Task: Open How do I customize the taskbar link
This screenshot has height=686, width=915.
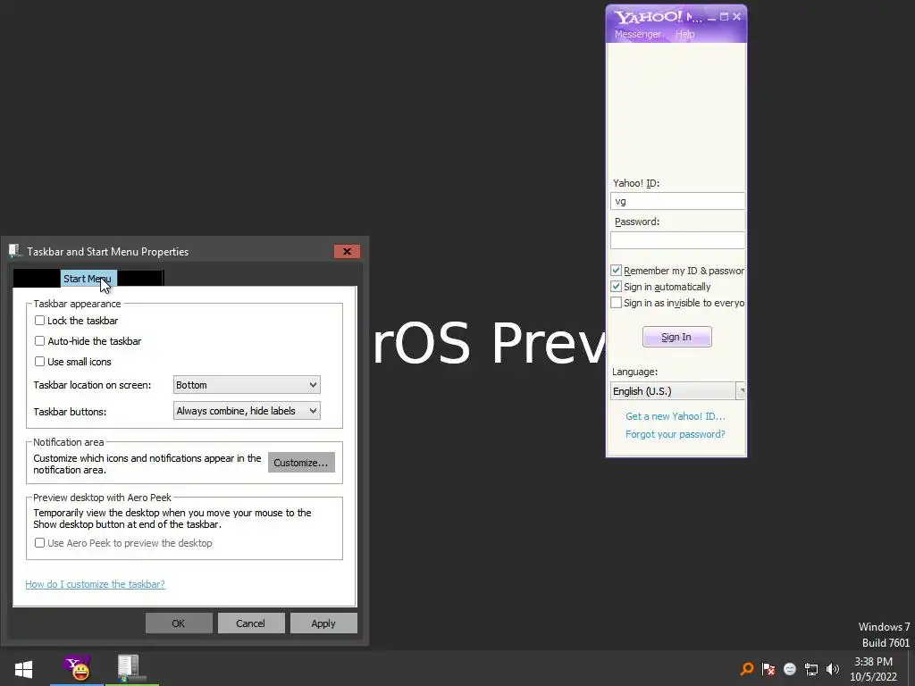Action: pos(95,584)
